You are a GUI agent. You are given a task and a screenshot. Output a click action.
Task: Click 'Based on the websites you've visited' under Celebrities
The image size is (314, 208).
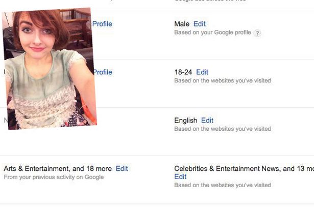(223, 185)
